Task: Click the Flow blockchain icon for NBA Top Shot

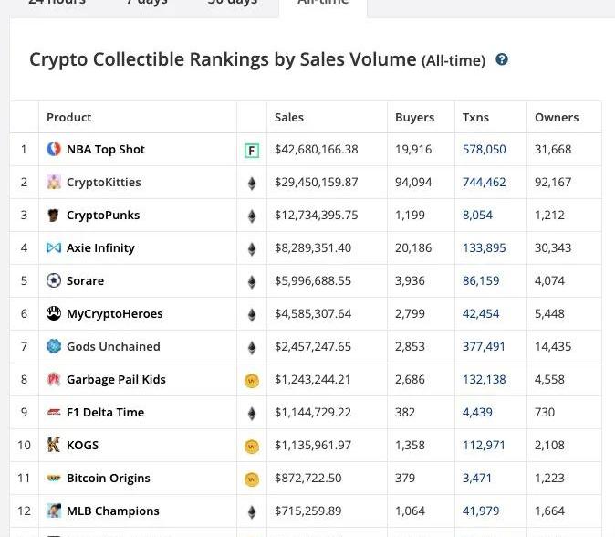Action: pyautogui.click(x=252, y=150)
